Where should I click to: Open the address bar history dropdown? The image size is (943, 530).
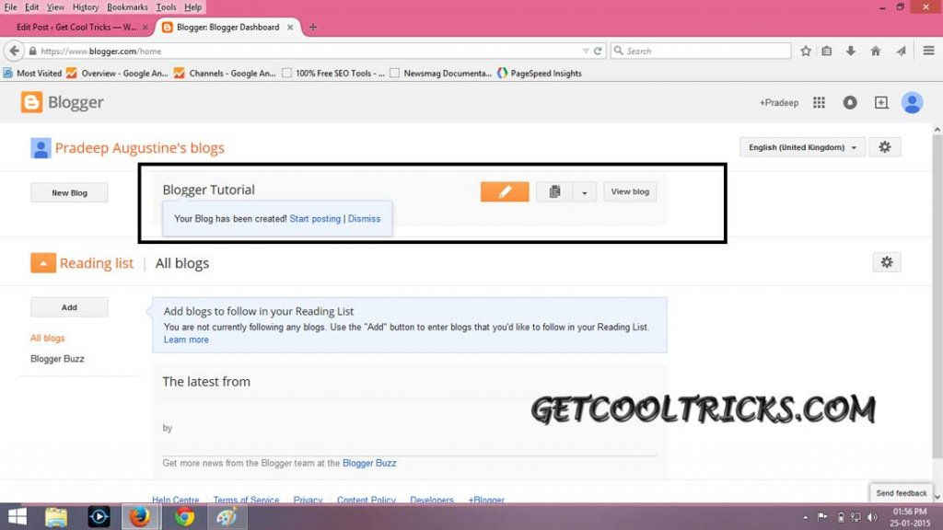click(585, 52)
